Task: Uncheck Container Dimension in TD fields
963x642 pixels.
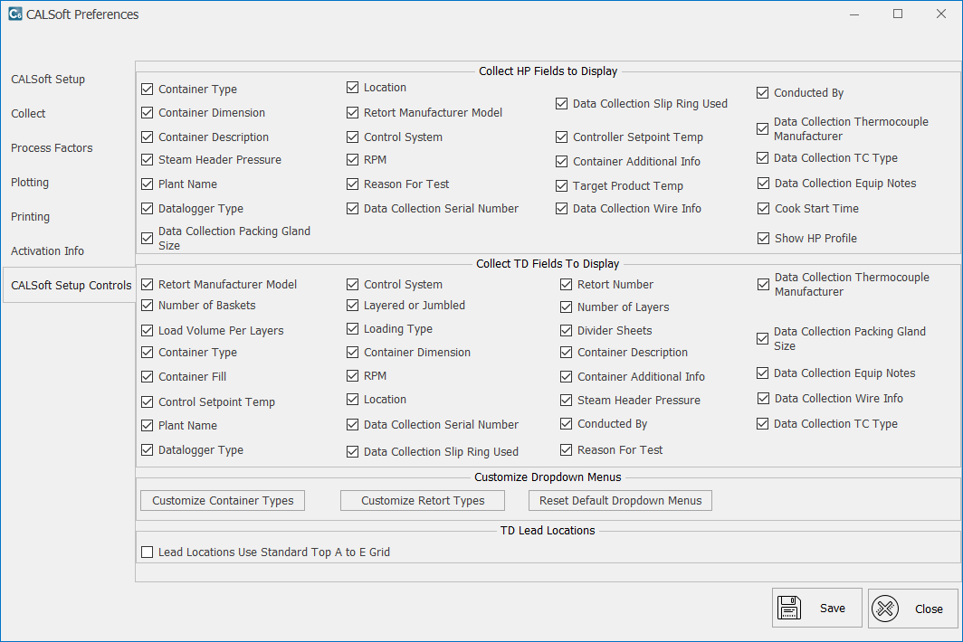Action: [x=353, y=353]
